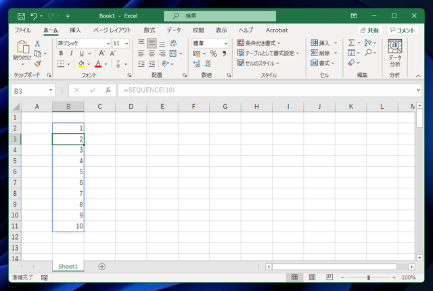Apply the yellow fill color
The image size is (433, 291).
pos(81,64)
